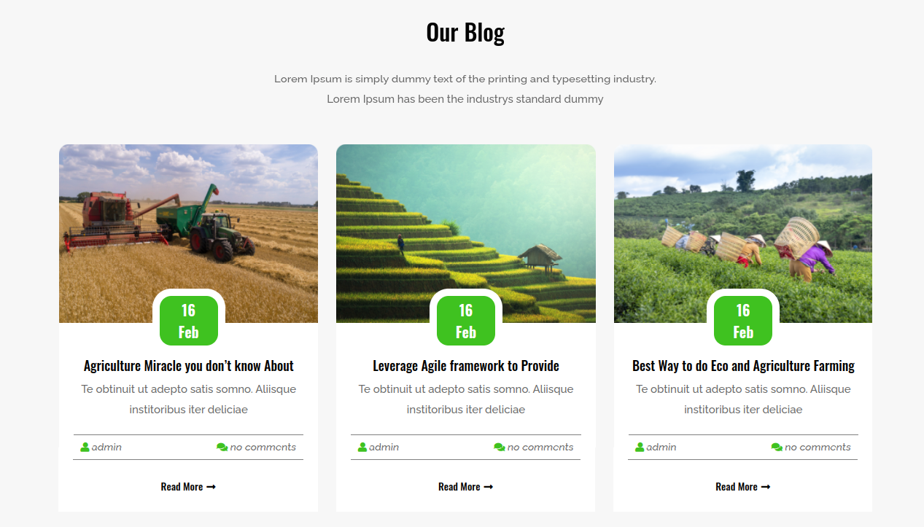Open 'Leverage Agile framework to Provide' title
The width and height of the screenshot is (924, 527).
pyautogui.click(x=466, y=366)
